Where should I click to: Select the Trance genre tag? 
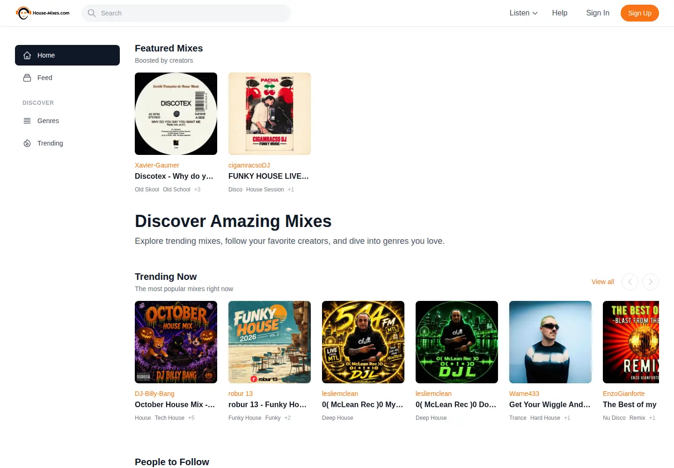tap(518, 418)
